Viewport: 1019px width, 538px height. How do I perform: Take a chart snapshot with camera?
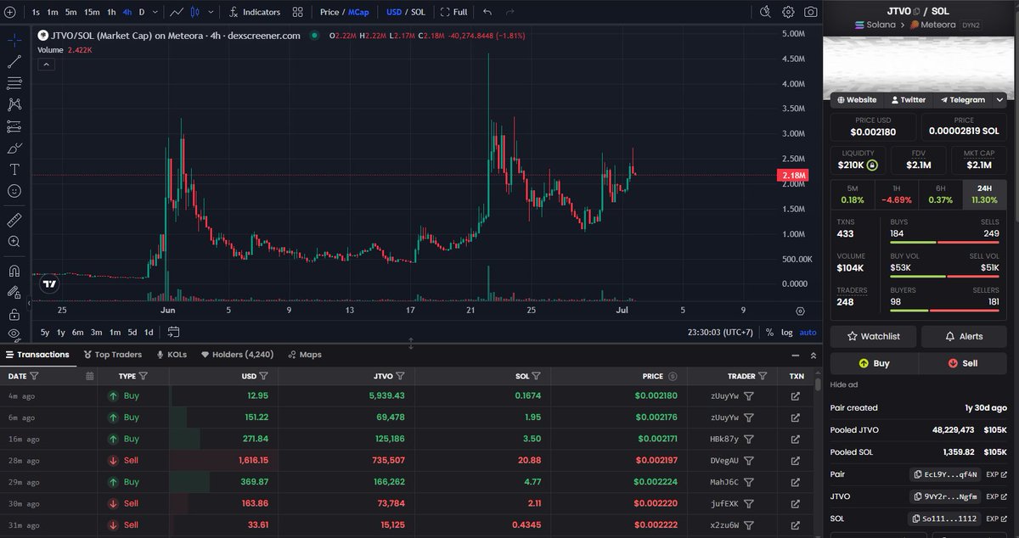[x=811, y=12]
